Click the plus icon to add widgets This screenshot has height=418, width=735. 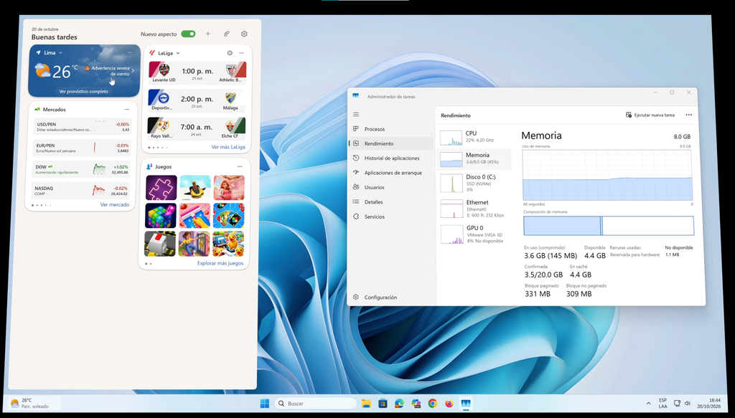click(x=207, y=34)
